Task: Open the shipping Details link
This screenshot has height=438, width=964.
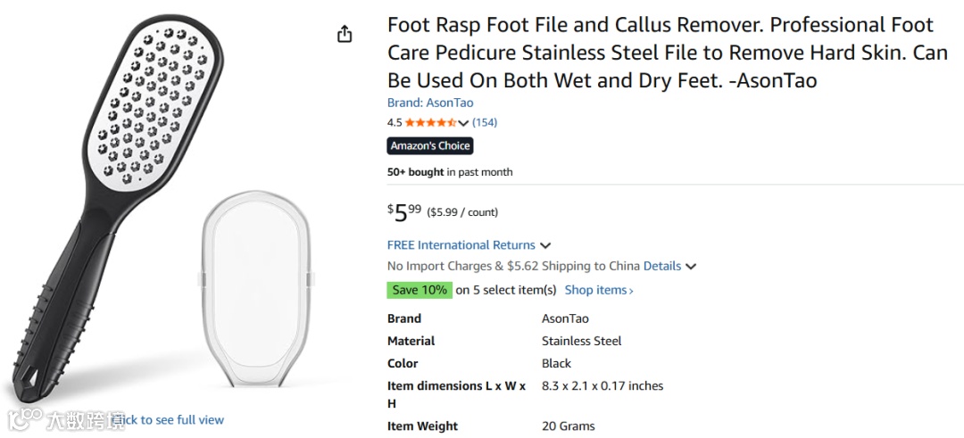Action: pyautogui.click(x=661, y=266)
